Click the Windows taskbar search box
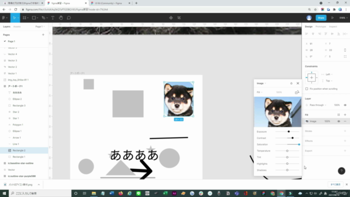The width and height of the screenshot is (350, 197). [x=40, y=193]
